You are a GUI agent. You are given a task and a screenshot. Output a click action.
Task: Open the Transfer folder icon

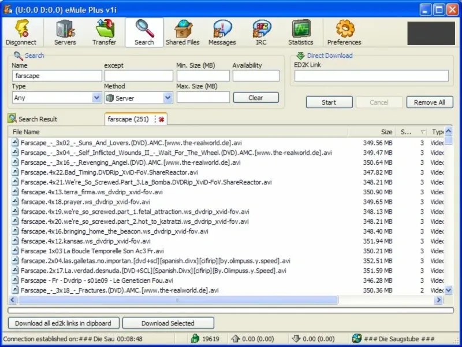(x=105, y=28)
